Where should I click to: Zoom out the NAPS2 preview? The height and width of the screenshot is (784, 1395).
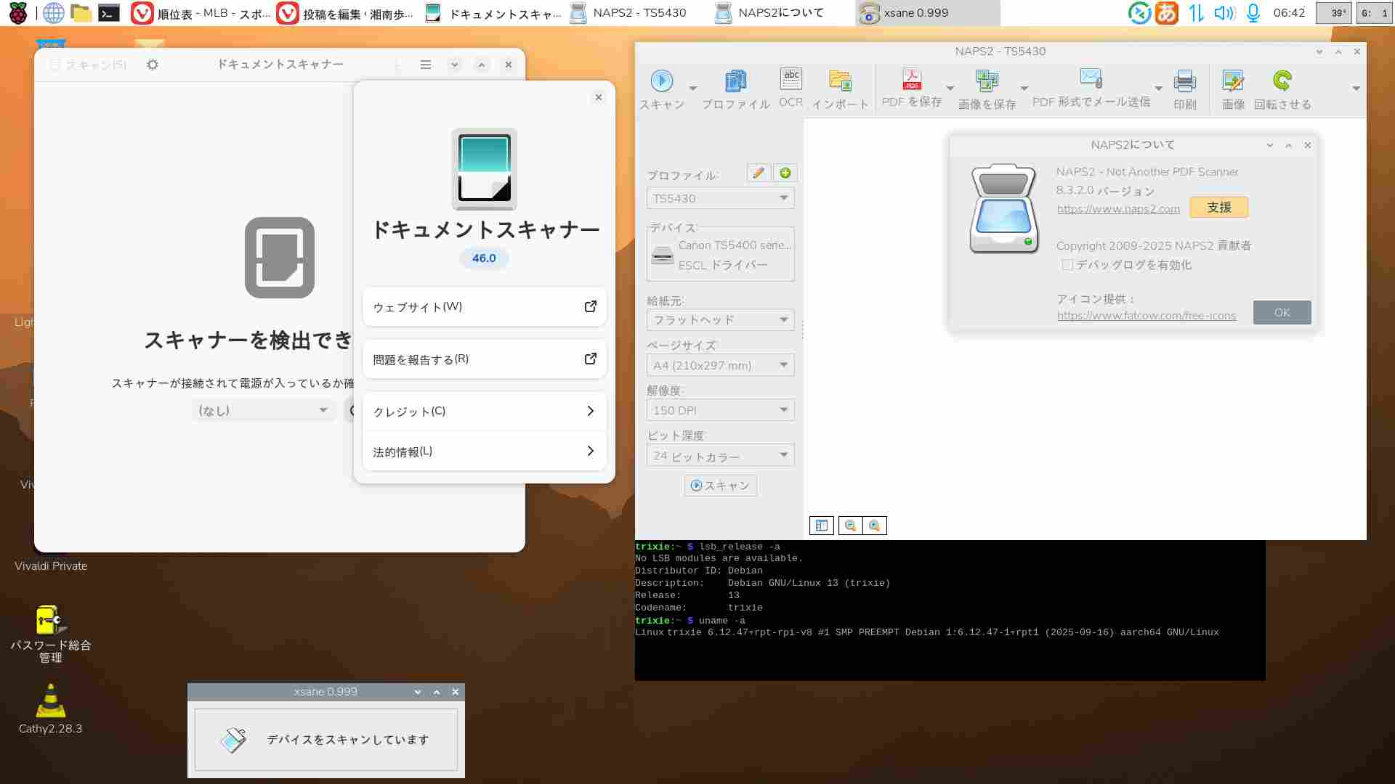[850, 526]
